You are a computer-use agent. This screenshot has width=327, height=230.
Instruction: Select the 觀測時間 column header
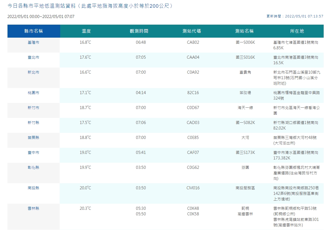[139, 31]
